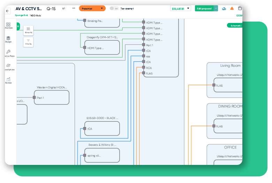Select the lowercase rca port connector
Screen dimensions: 272x183
144,56
